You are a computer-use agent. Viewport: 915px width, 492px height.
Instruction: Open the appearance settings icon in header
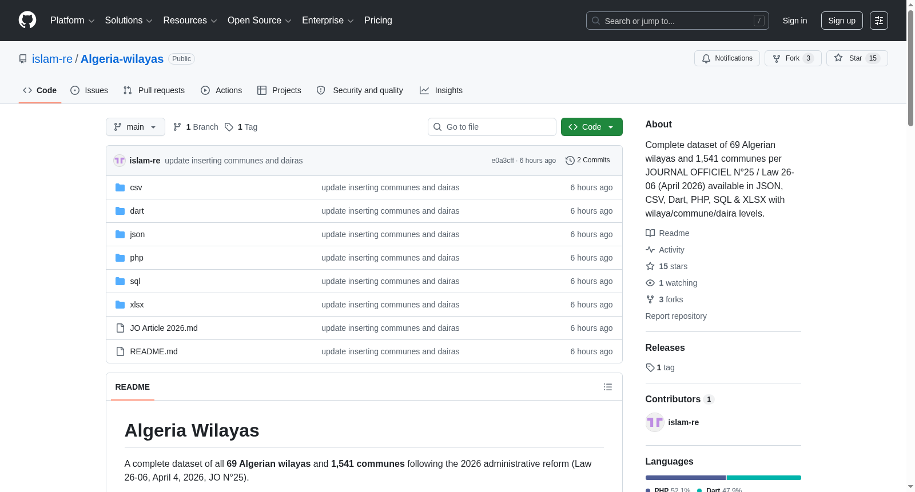[x=879, y=21]
